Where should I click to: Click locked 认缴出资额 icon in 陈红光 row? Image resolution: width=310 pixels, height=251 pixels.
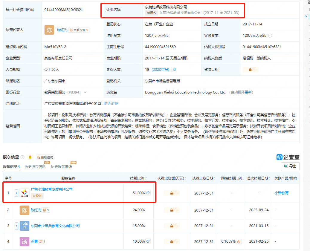tap(172, 210)
